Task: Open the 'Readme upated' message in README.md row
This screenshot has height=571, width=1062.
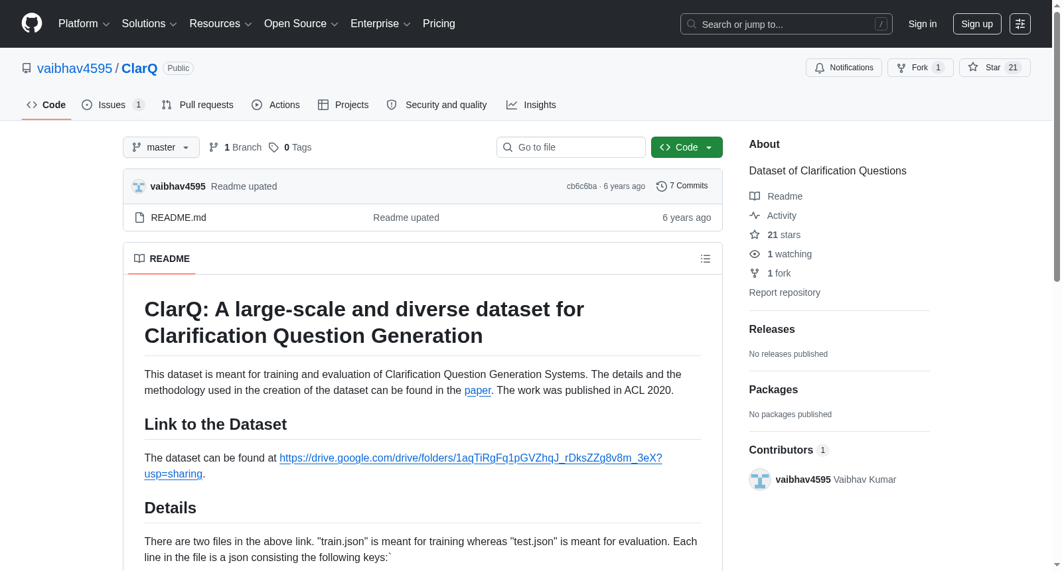Action: (x=406, y=218)
